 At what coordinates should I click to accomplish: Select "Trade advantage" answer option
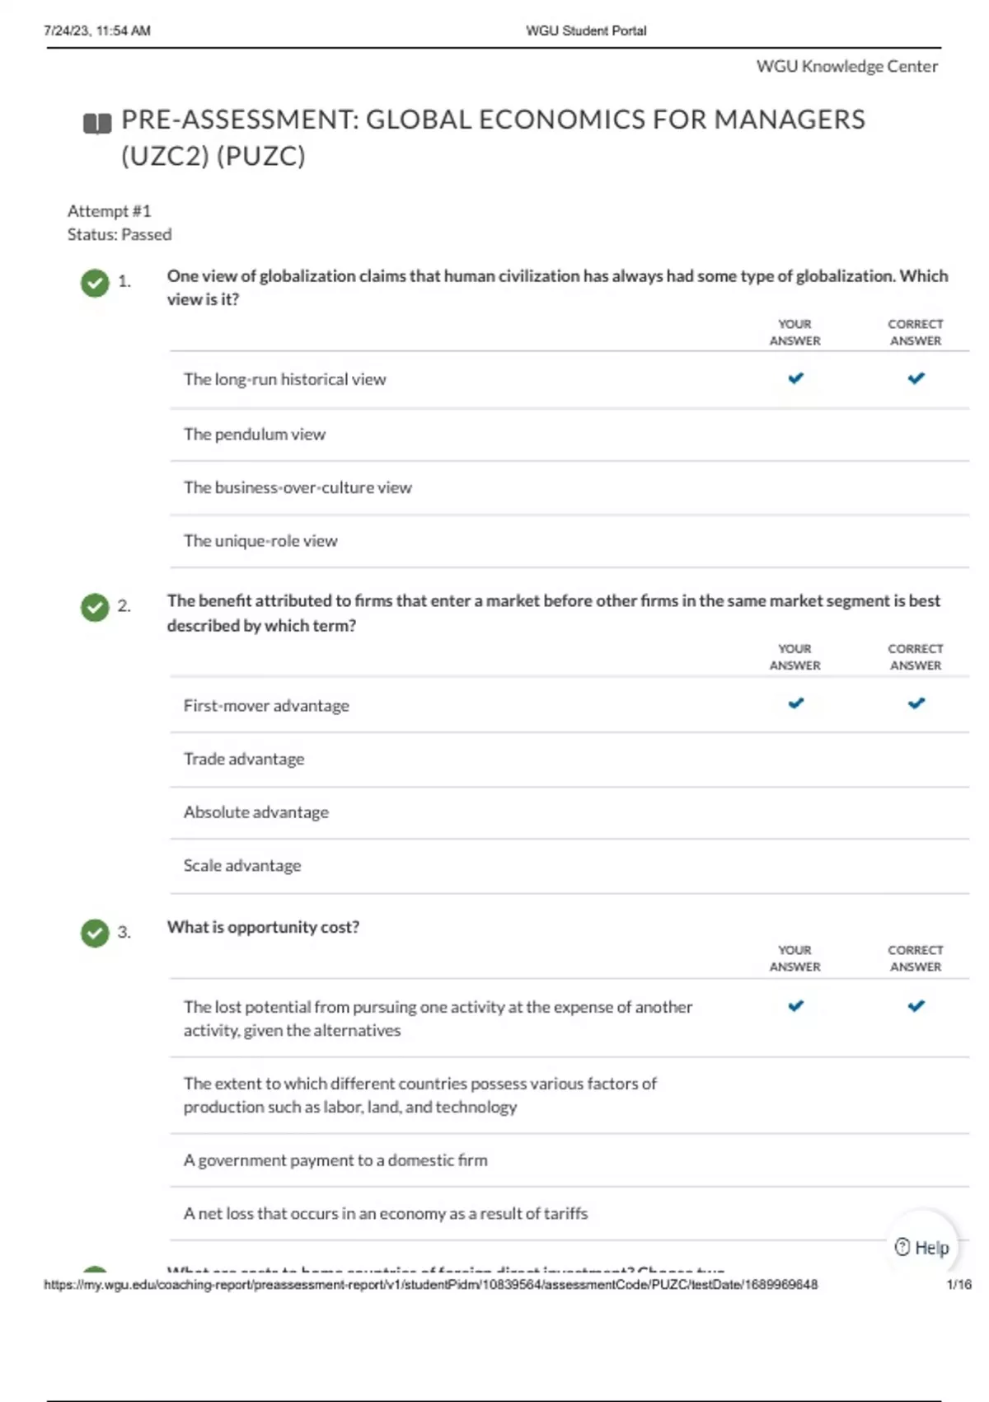point(244,760)
